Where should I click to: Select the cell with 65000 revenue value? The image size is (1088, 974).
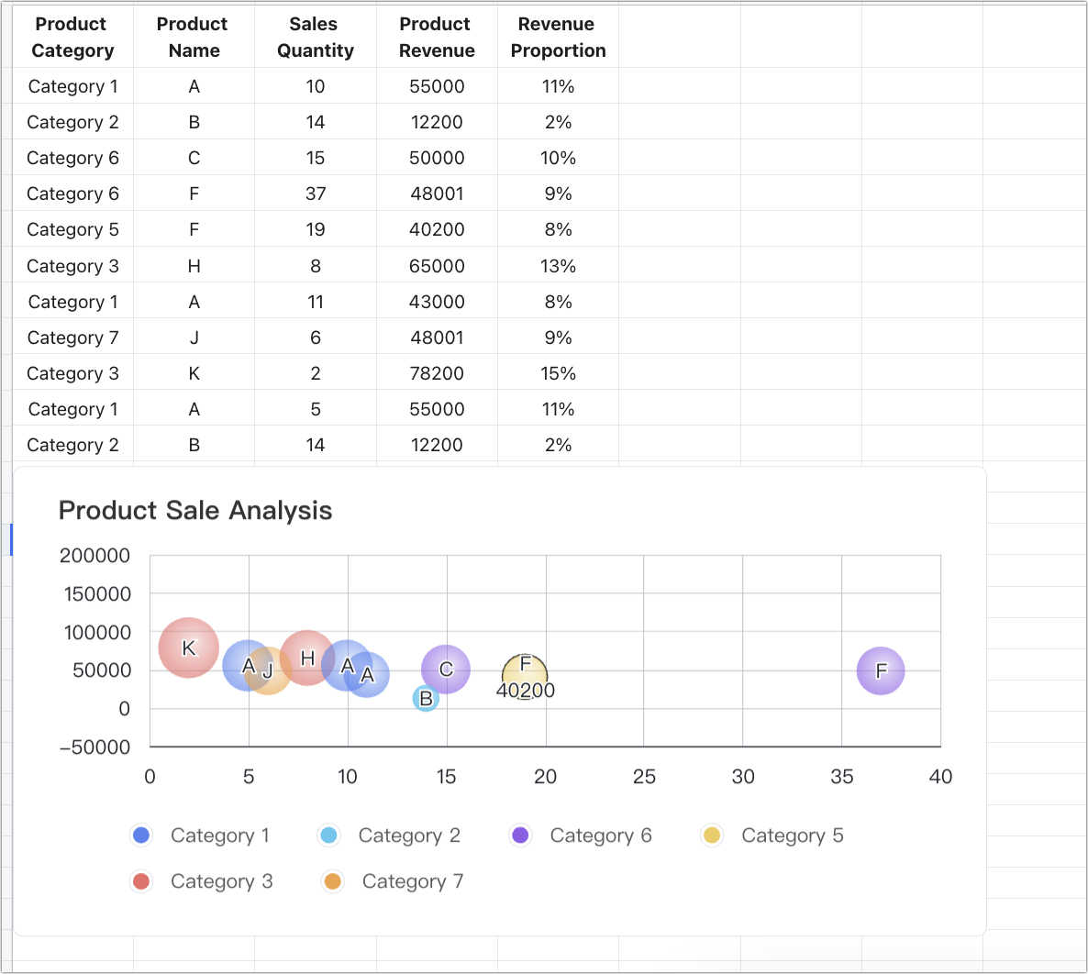(437, 266)
